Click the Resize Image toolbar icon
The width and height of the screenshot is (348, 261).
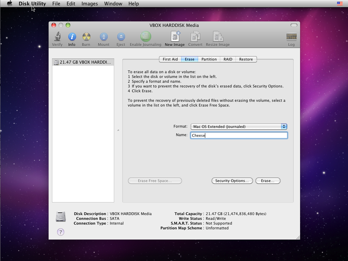[x=218, y=36]
